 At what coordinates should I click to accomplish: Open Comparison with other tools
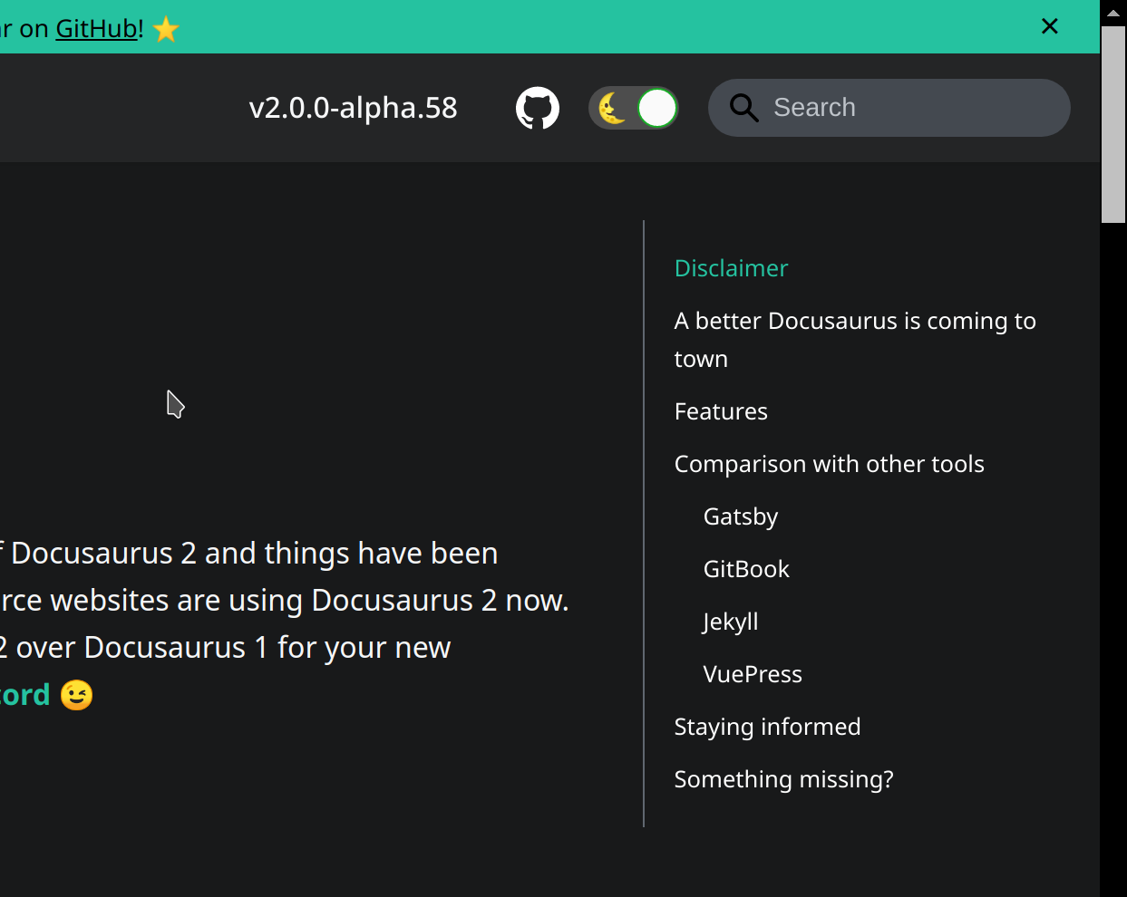[x=829, y=463]
